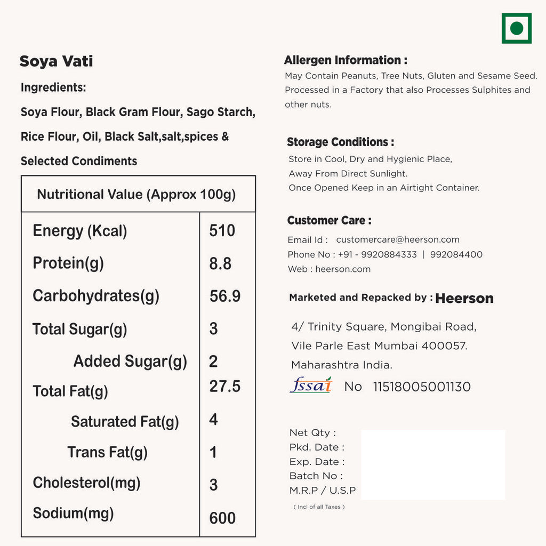Viewport: 546px width, 546px height.
Task: Click the second phone number 992084400
Action: [455, 255]
